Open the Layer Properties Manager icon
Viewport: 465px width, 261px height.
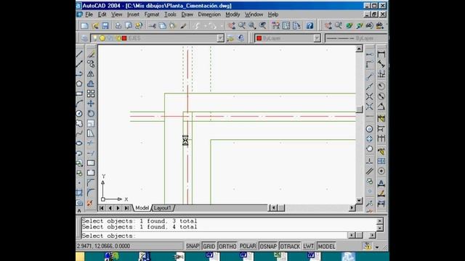84,38
